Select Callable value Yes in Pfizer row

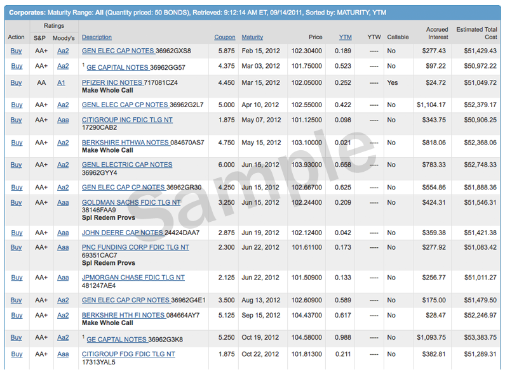click(x=393, y=82)
